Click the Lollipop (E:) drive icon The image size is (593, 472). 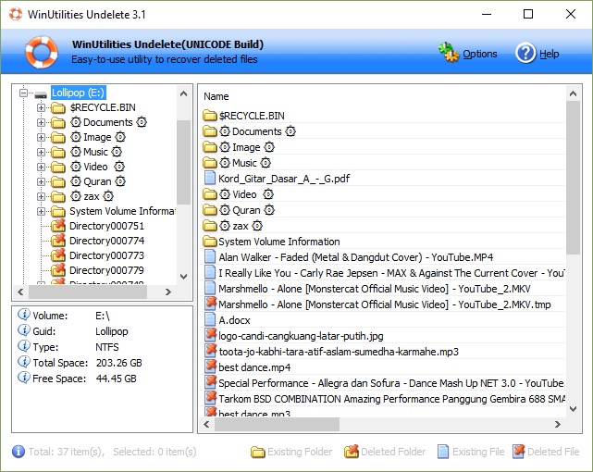pyautogui.click(x=41, y=93)
